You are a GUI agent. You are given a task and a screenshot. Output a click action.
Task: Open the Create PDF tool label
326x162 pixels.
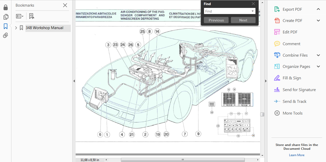point(292,21)
